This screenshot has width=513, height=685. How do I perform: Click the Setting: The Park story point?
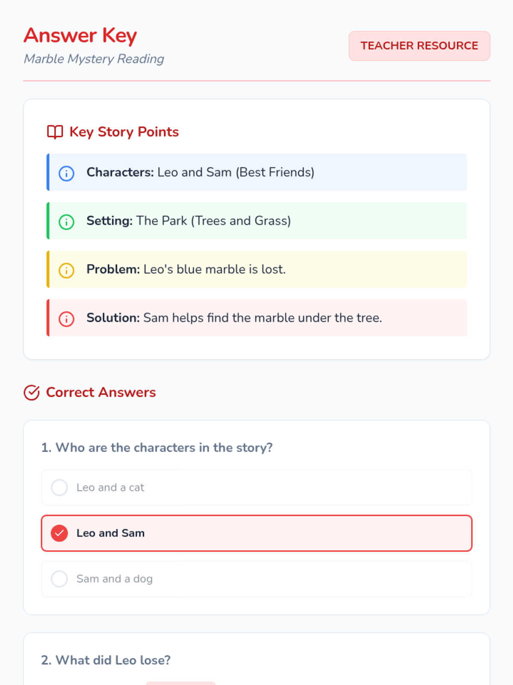[x=256, y=220]
